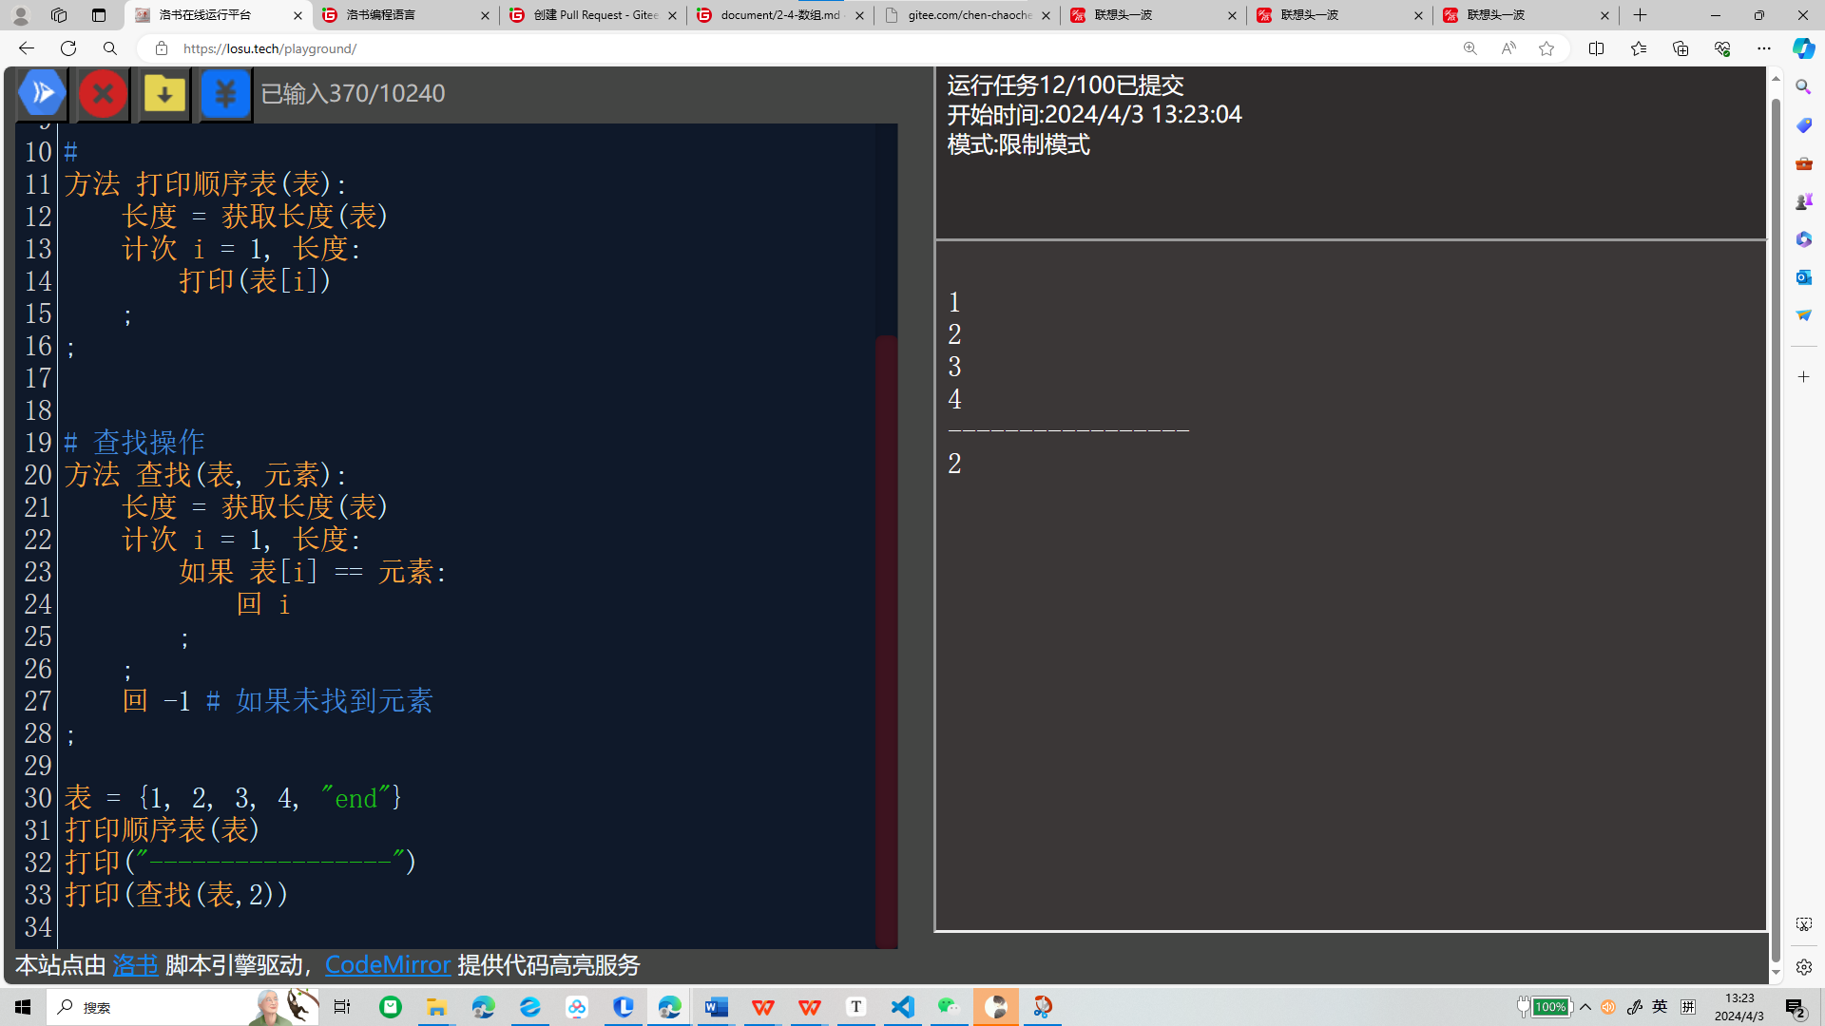Stop execution with the red X button
Image resolution: width=1825 pixels, height=1026 pixels.
[104, 93]
